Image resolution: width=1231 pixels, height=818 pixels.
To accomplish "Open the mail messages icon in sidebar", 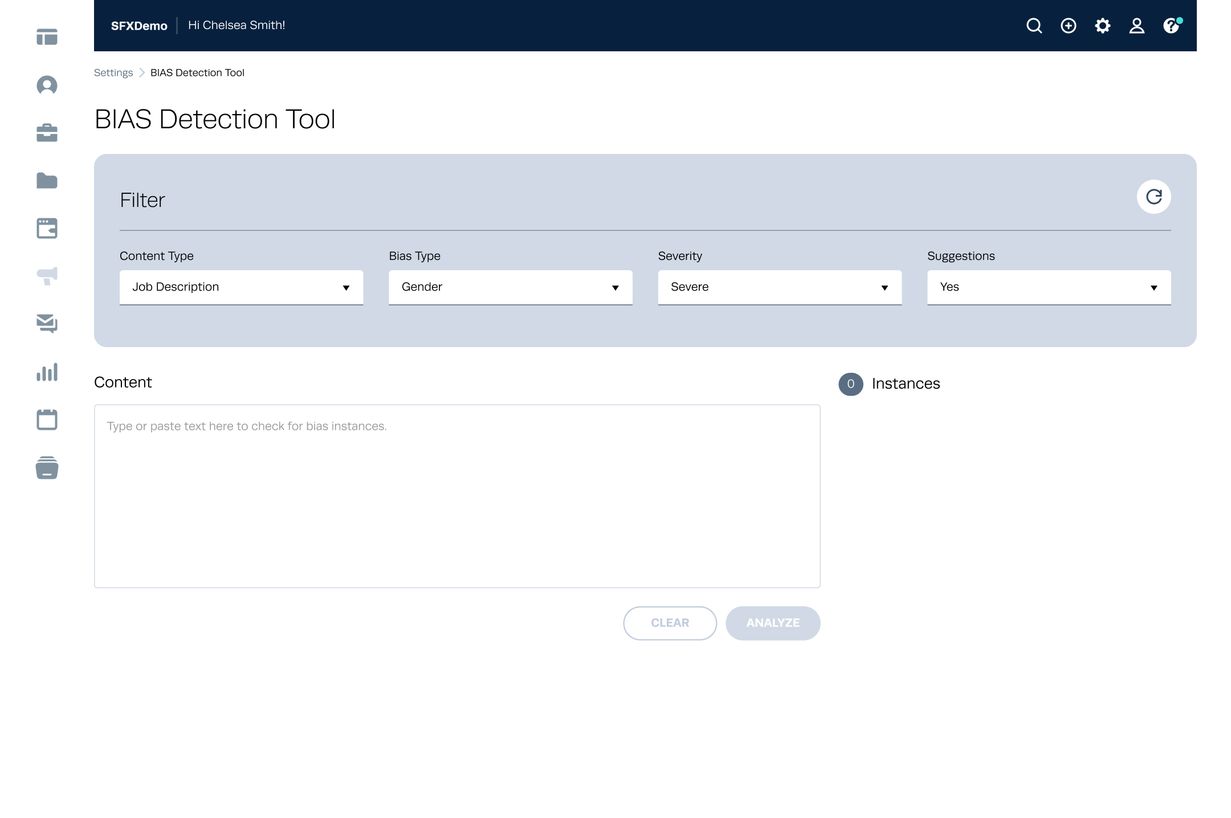I will point(47,323).
